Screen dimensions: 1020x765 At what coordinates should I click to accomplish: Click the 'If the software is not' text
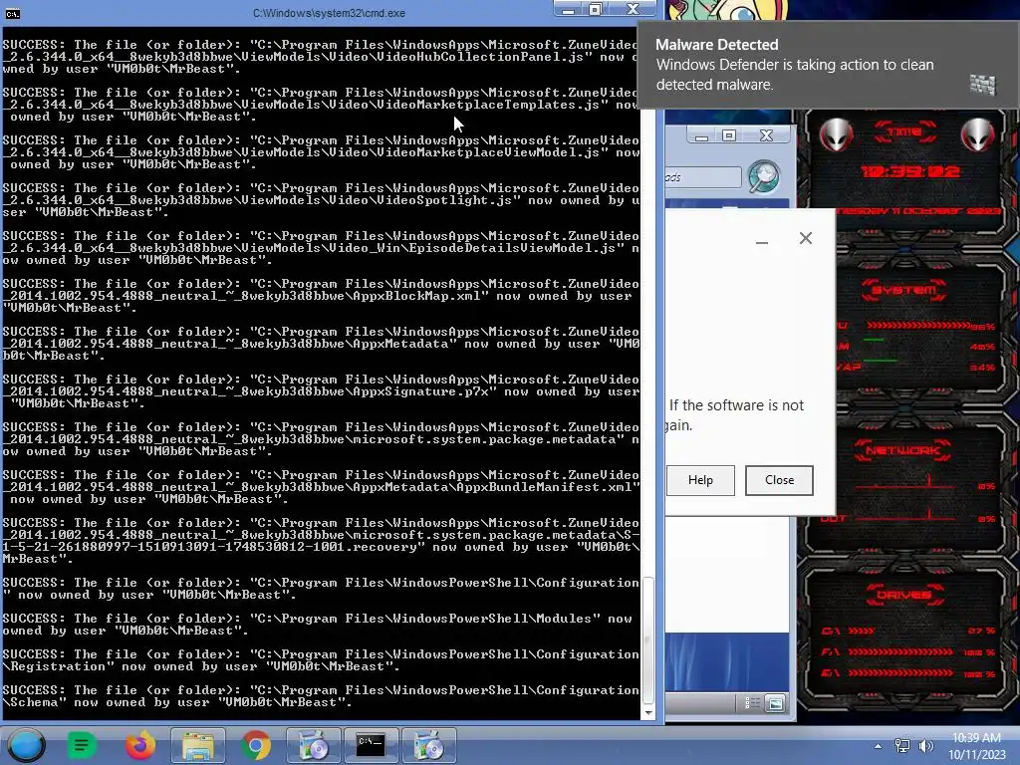(x=736, y=405)
